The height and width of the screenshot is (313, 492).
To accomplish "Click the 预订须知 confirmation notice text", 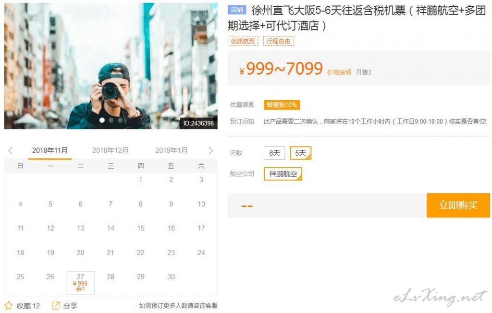I will pyautogui.click(x=375, y=122).
